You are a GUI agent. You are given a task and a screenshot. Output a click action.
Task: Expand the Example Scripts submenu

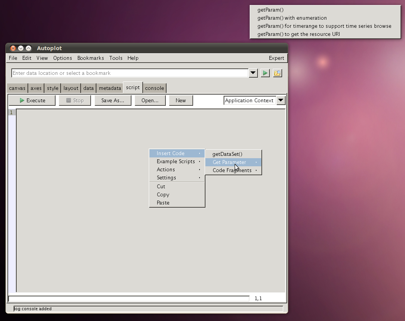pos(176,161)
